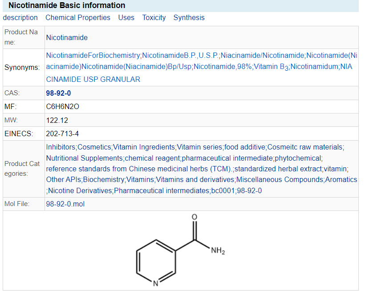The image size is (365, 291).
Task: Open the food additive category
Action: [245, 147]
